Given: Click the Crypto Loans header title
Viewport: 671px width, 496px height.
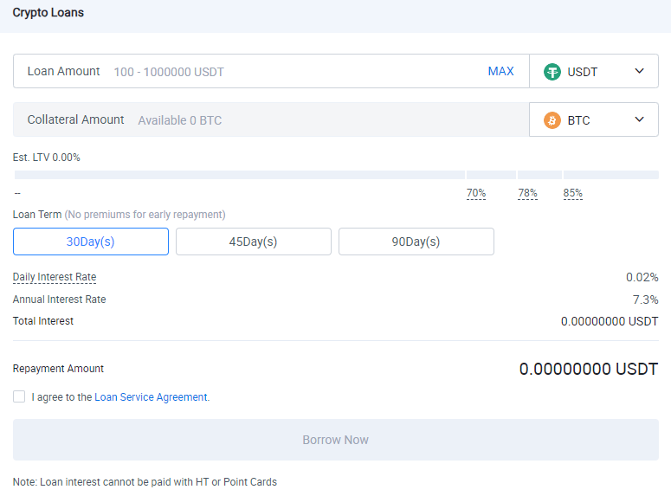Looking at the screenshot, I should [48, 13].
